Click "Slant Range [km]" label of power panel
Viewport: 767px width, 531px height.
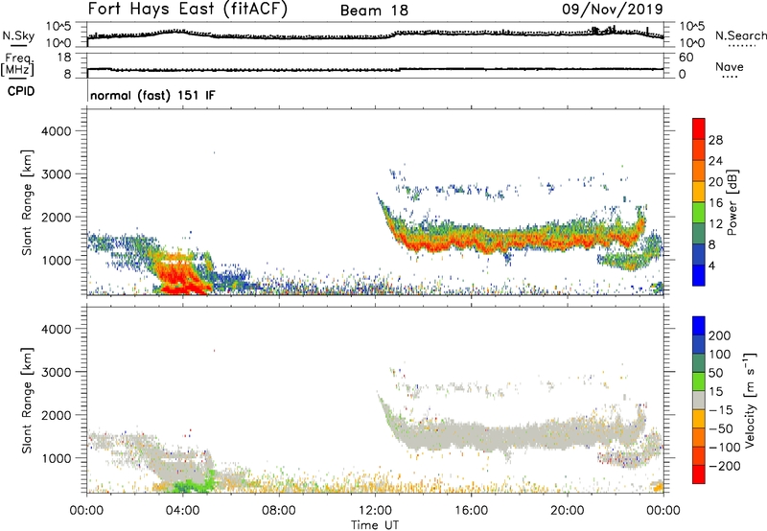tap(27, 202)
